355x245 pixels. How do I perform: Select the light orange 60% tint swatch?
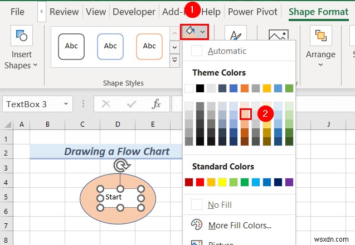[245, 114]
